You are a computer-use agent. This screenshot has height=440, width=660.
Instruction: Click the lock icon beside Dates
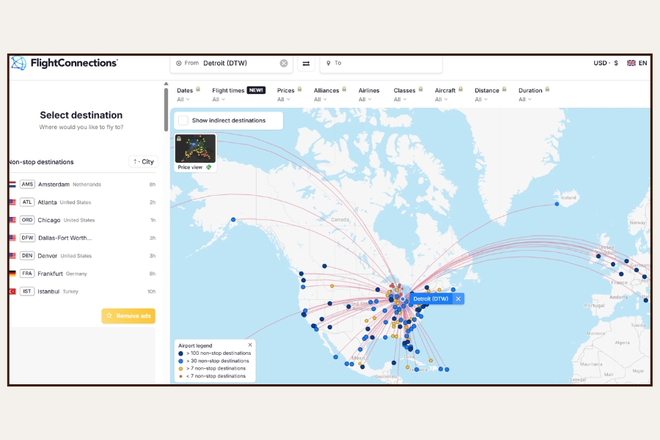coord(198,89)
